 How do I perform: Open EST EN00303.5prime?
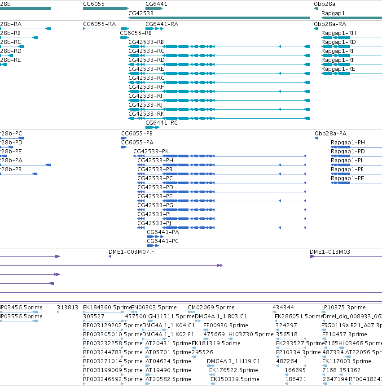[x=154, y=308]
